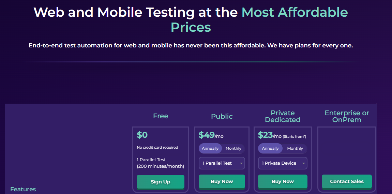Click the arrow icon in Parallel Test dropdown
This screenshot has height=194, width=392.
pos(241,164)
